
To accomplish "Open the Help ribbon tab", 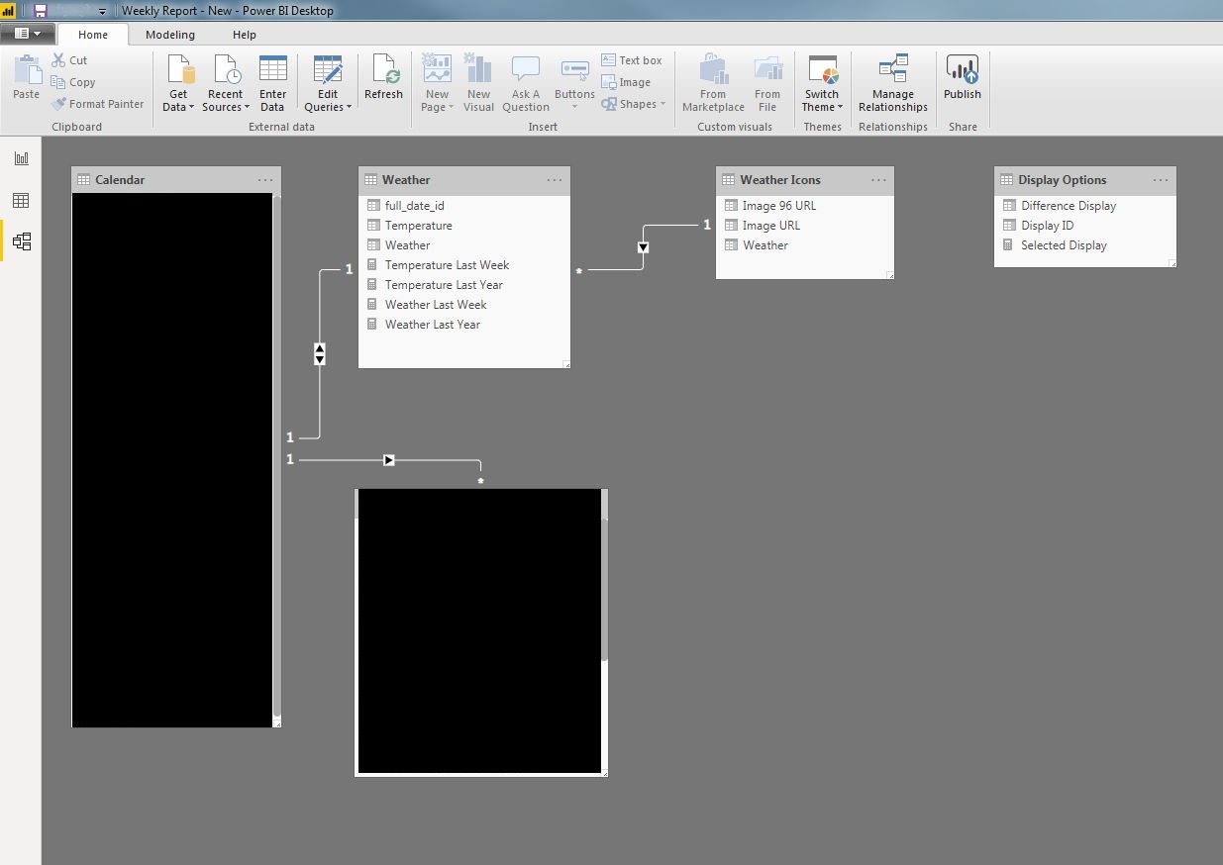I will [244, 35].
